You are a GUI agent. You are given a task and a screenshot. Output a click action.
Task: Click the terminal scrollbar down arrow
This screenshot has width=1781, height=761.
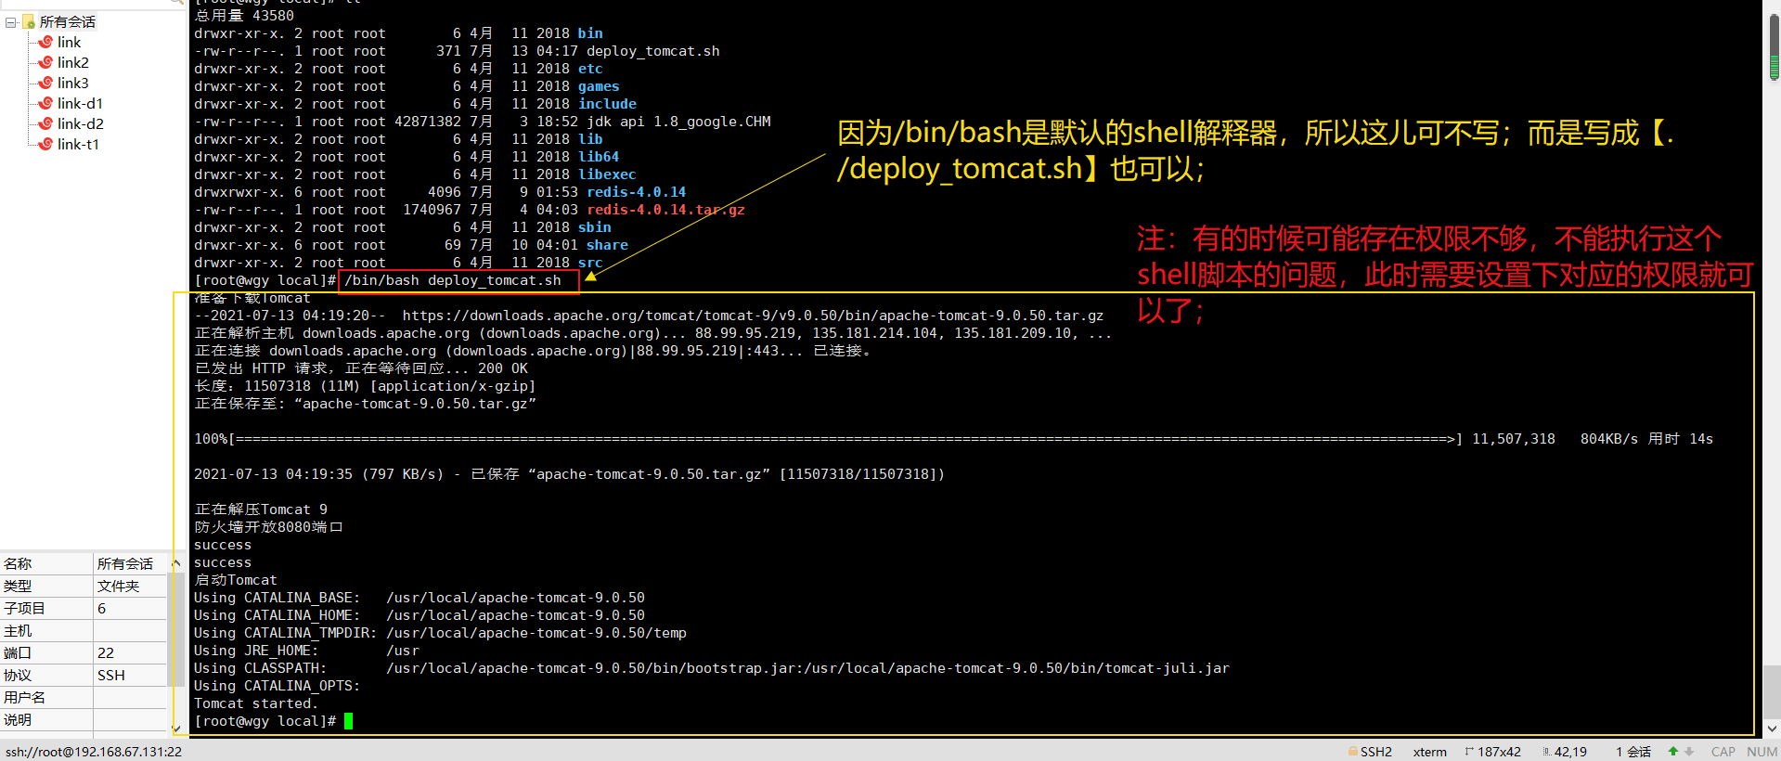point(1773,729)
